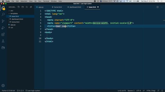Open the editor More Actions menu
165x92 pixels.
(x=162, y=7)
